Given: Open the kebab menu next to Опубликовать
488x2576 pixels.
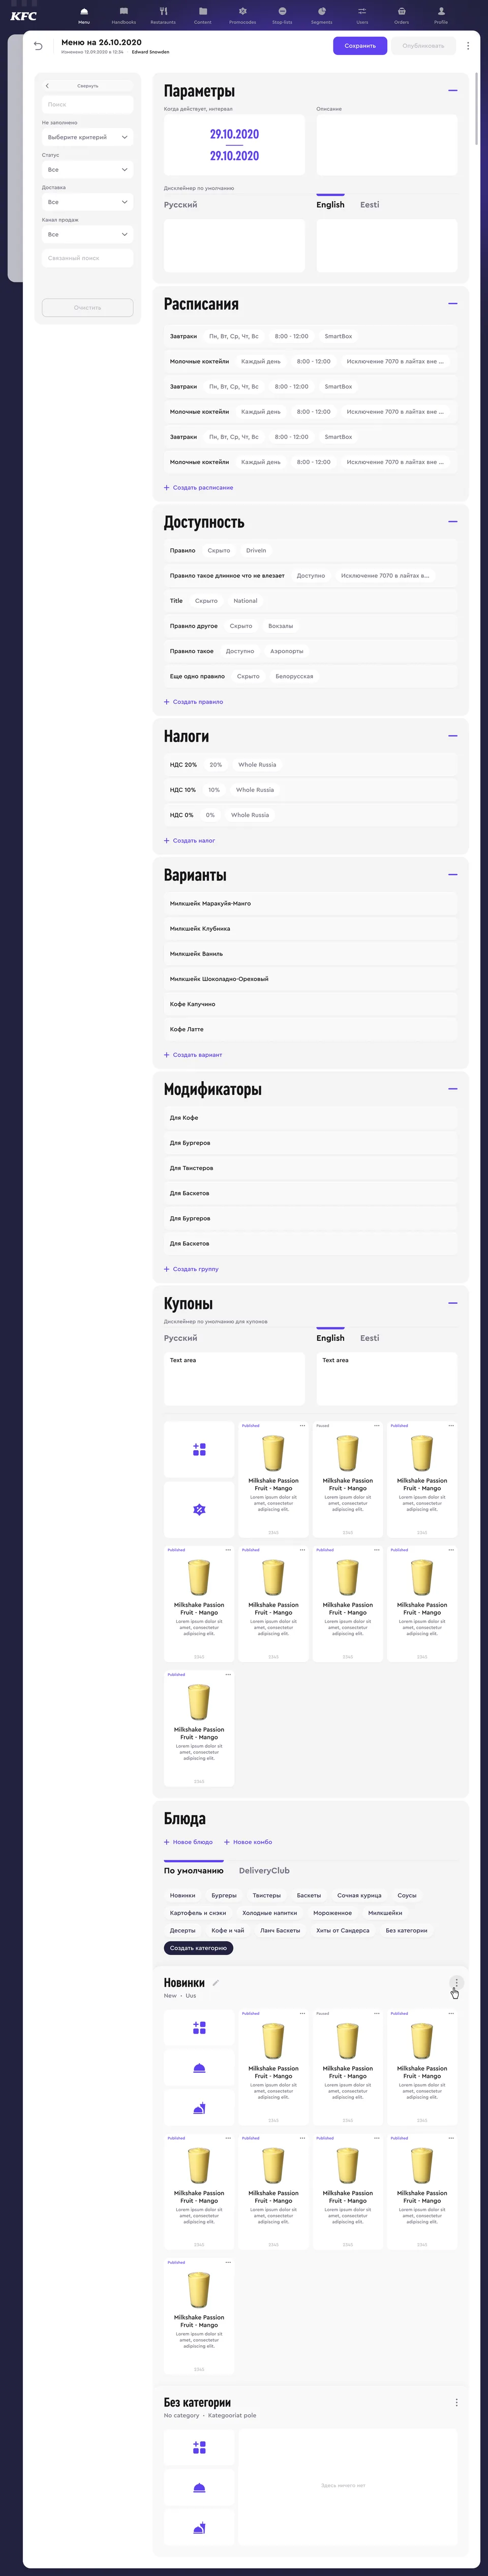Looking at the screenshot, I should (x=468, y=46).
